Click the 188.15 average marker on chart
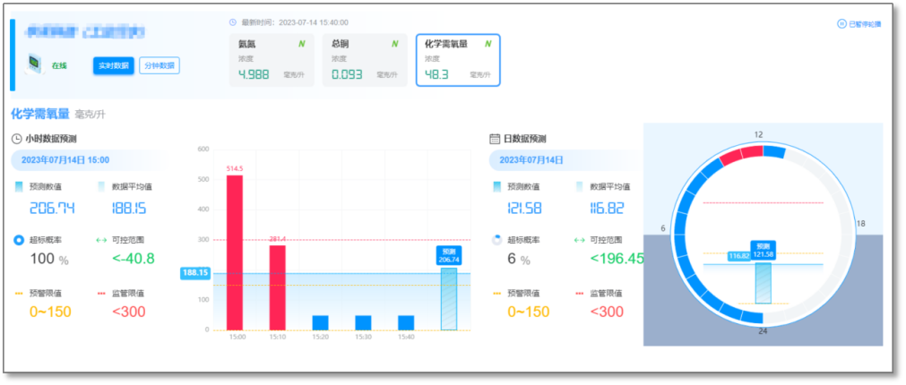This screenshot has height=385, width=906. pos(194,273)
